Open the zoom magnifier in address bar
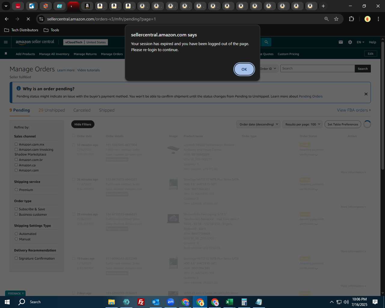This screenshot has width=385, height=308. coord(326,19)
